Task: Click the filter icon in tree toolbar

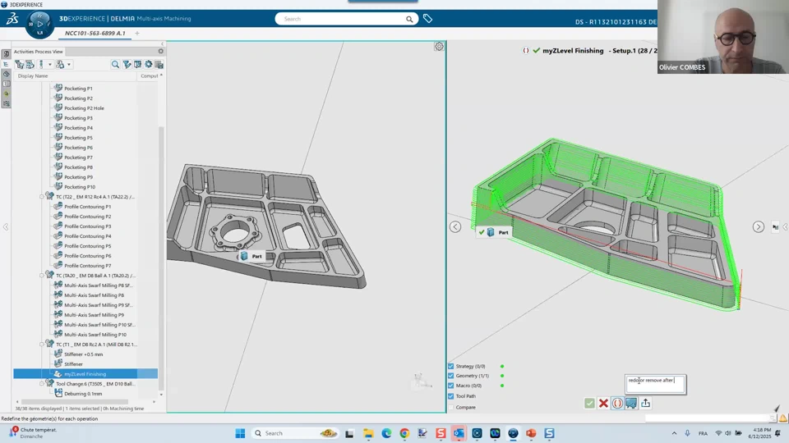Action: 127,64
